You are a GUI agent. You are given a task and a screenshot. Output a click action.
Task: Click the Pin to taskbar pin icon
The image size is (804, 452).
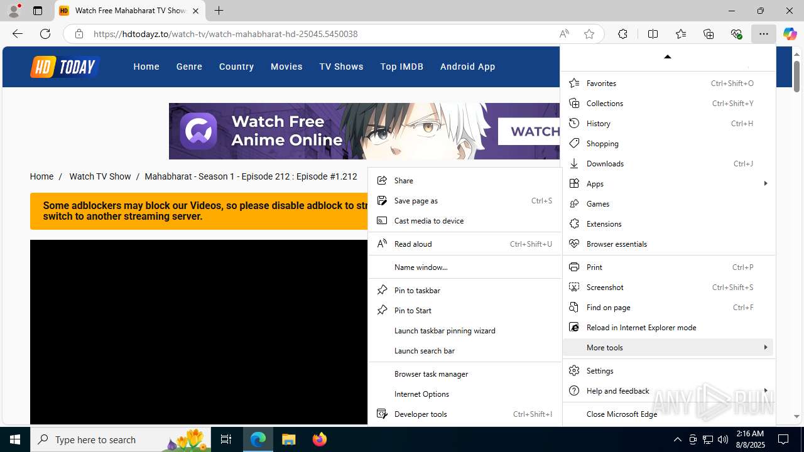381,290
